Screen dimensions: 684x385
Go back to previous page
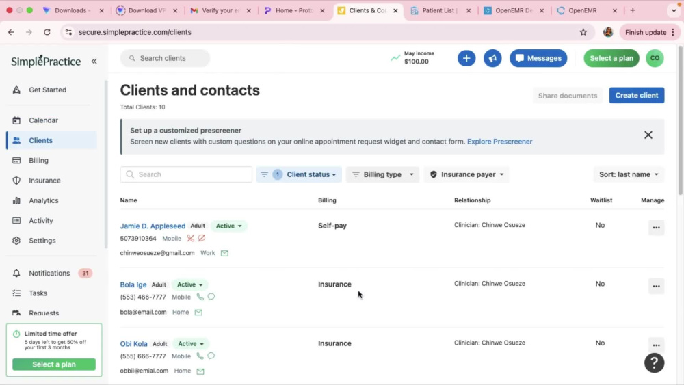[x=12, y=32]
